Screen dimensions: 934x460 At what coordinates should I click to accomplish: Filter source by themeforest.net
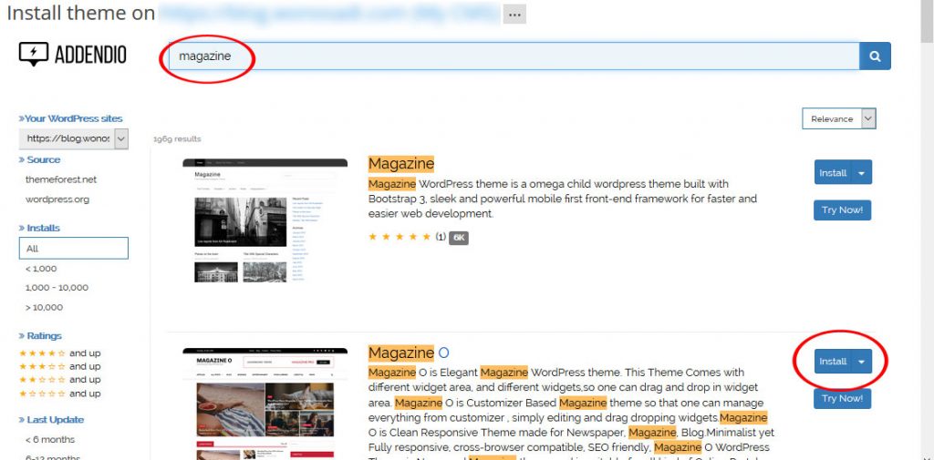point(61,179)
